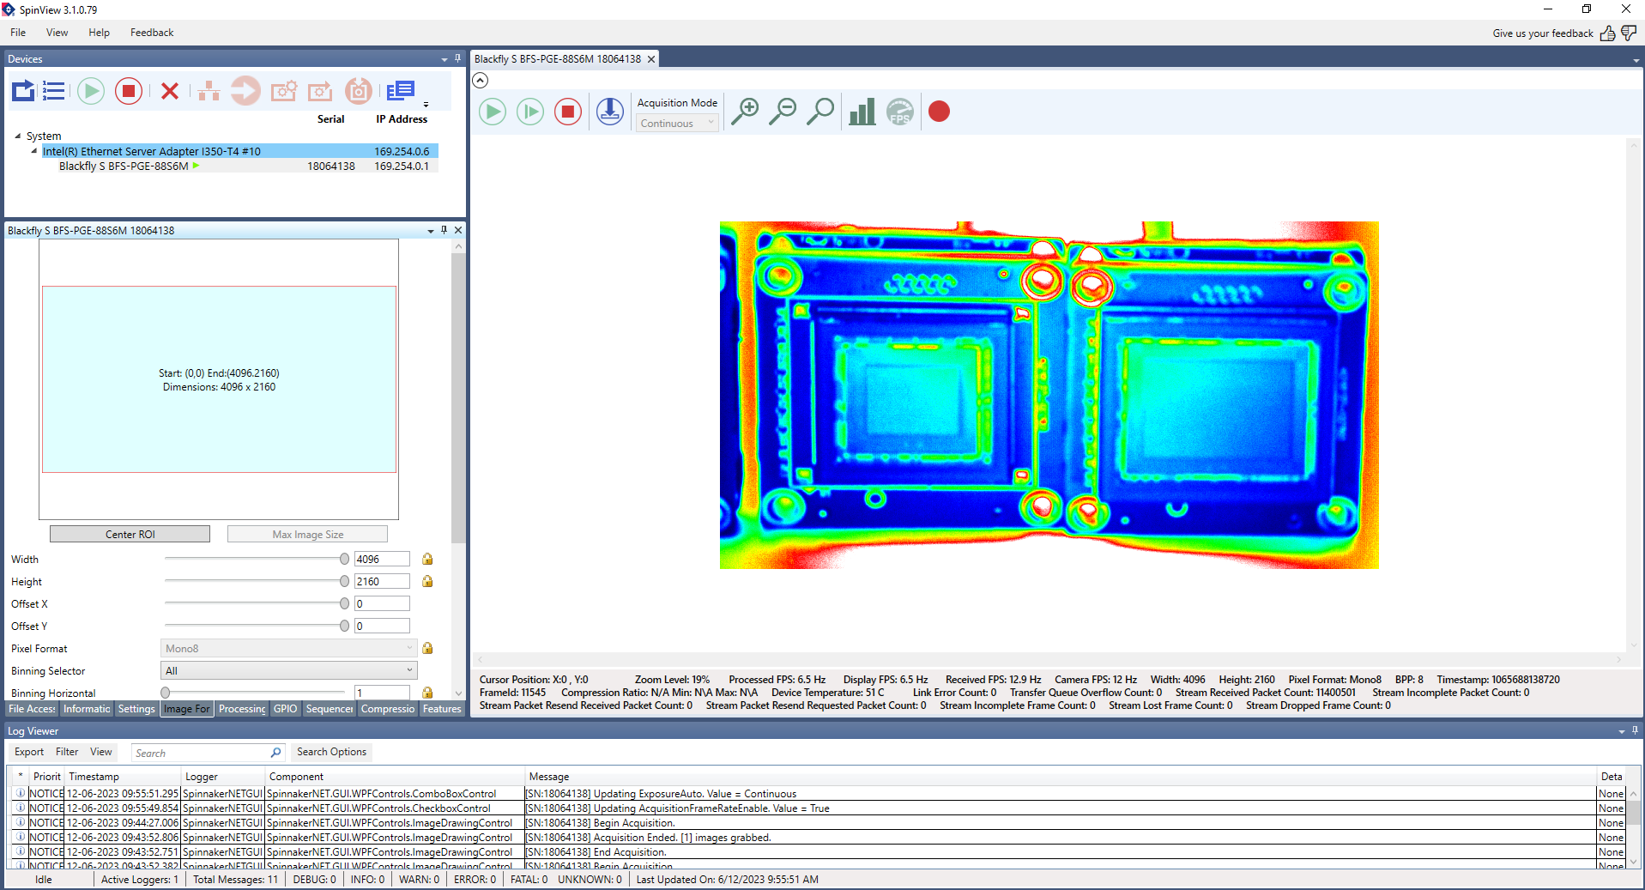This screenshot has height=890, width=1645.
Task: Click the red X remove icon
Action: [x=170, y=91]
